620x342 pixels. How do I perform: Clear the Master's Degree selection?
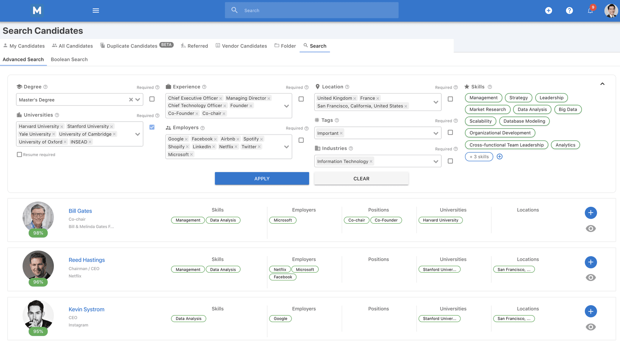(x=131, y=100)
